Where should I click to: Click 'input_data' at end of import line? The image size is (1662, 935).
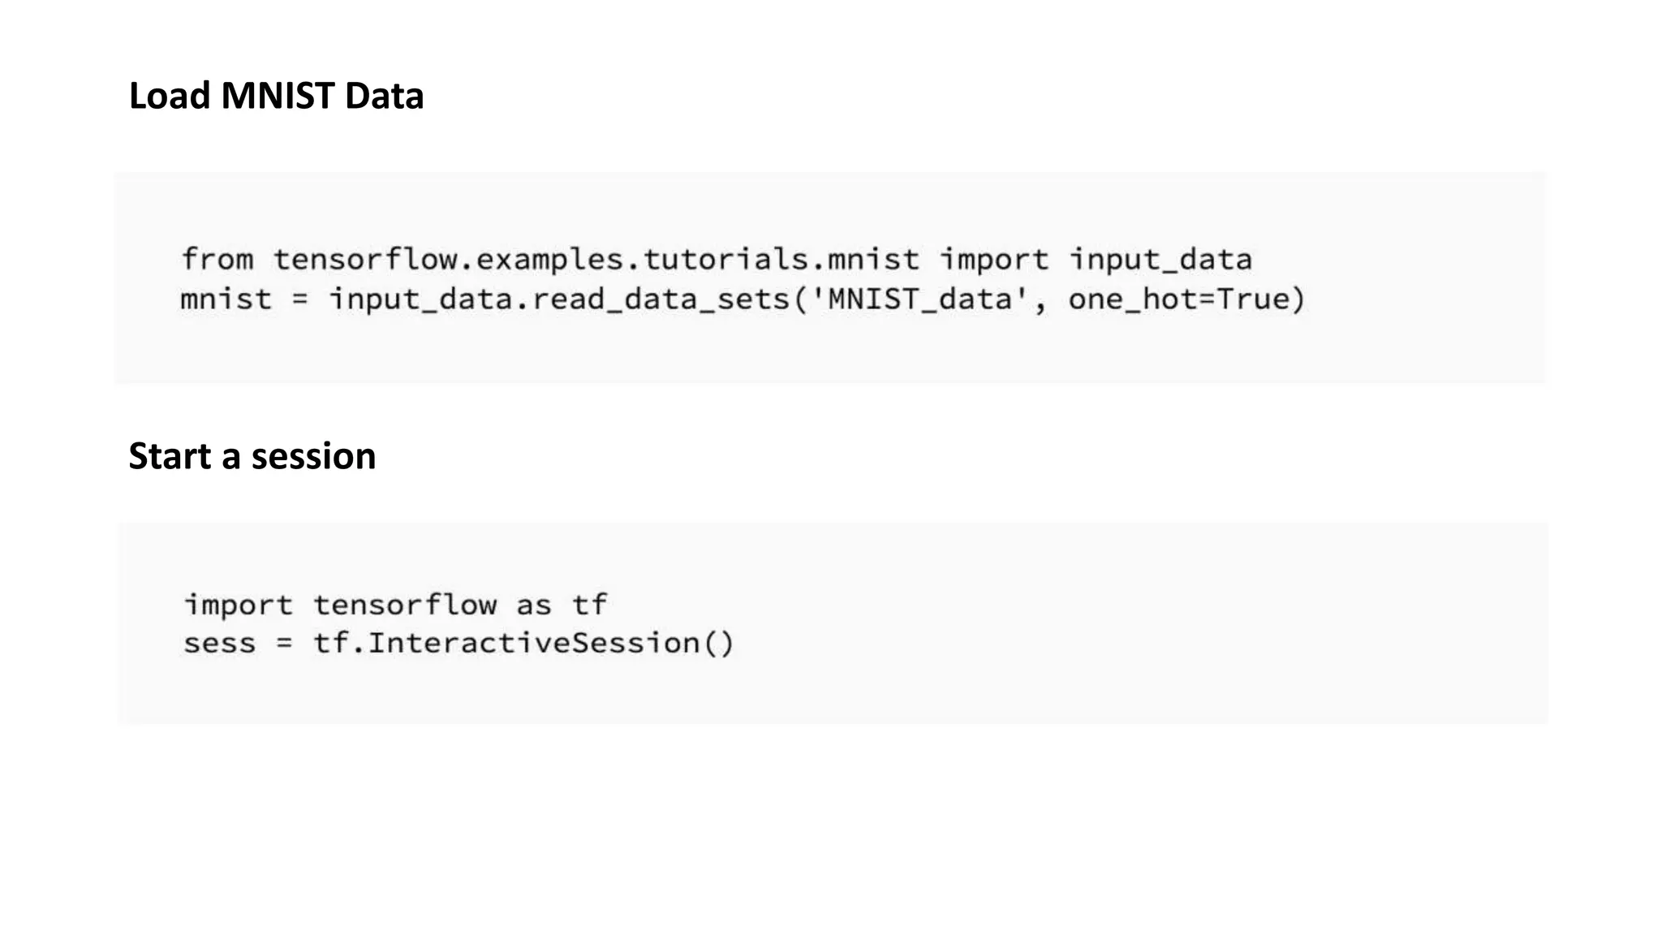(1160, 260)
